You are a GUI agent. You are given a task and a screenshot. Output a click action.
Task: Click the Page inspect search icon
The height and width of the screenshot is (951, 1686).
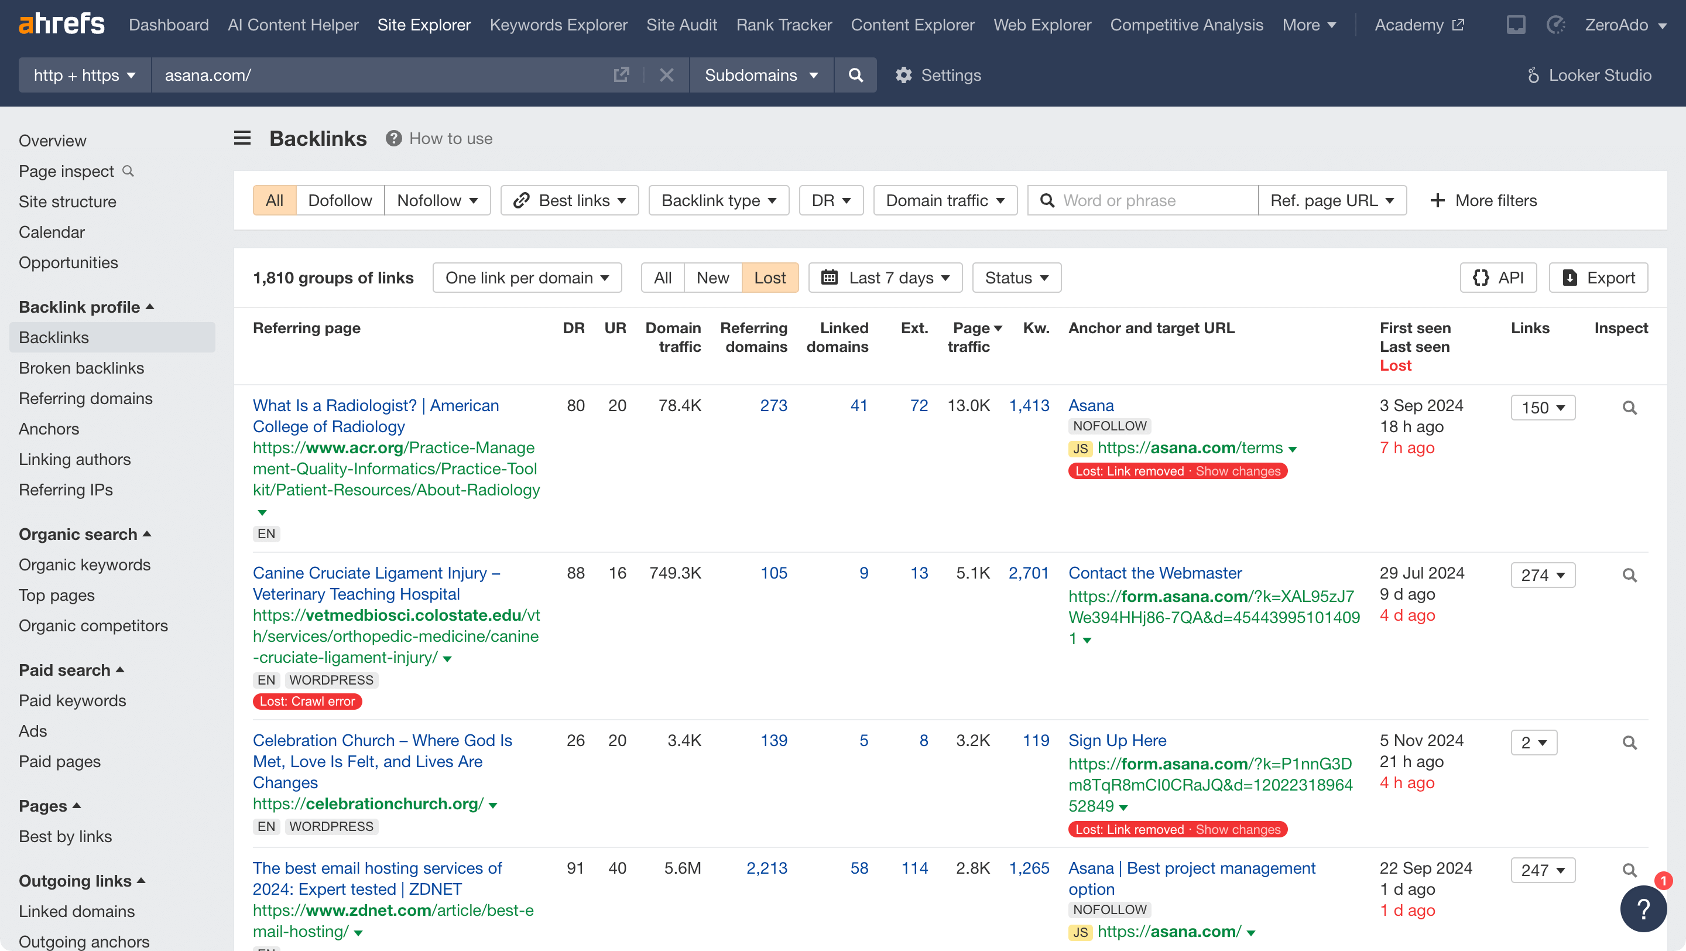[128, 171]
